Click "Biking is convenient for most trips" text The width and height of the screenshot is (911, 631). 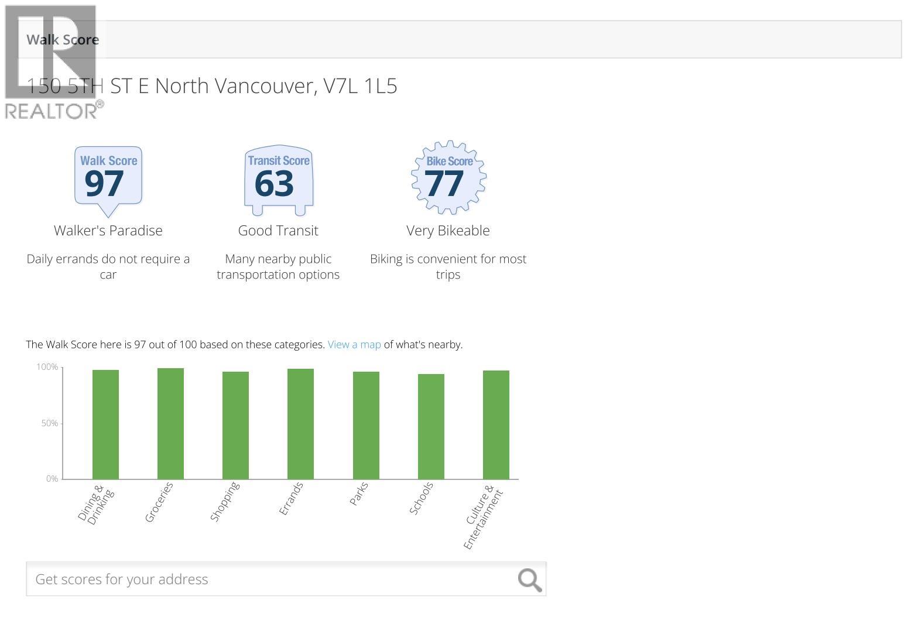448,267
